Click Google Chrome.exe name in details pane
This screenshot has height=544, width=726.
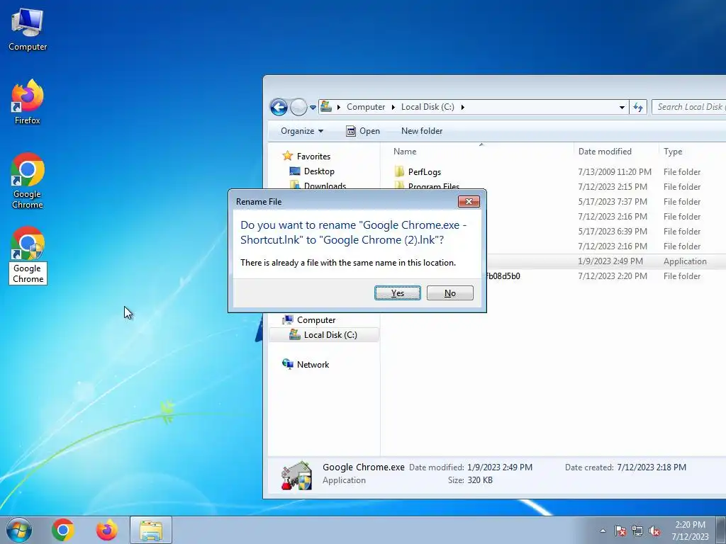(x=364, y=467)
